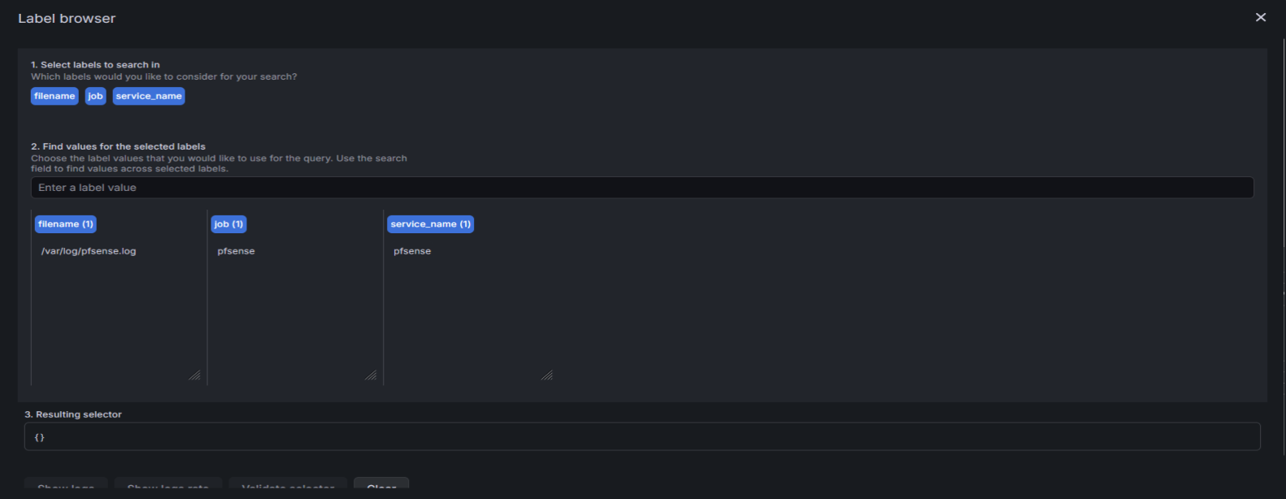Click the label value search field
1286x499 pixels.
(x=641, y=188)
